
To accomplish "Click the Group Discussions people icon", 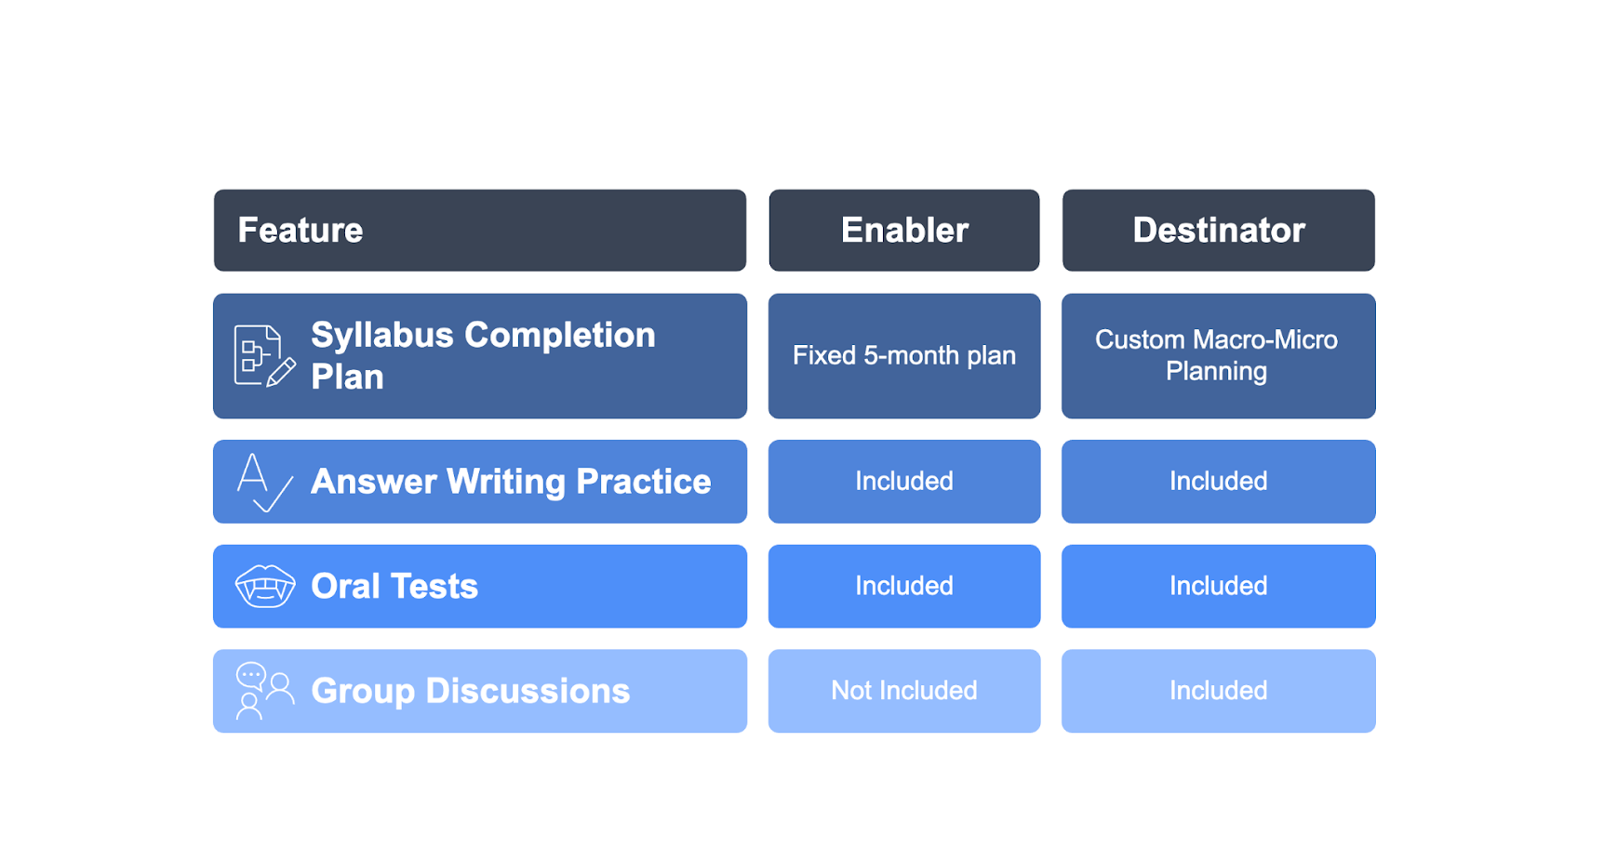I will pyautogui.click(x=265, y=691).
